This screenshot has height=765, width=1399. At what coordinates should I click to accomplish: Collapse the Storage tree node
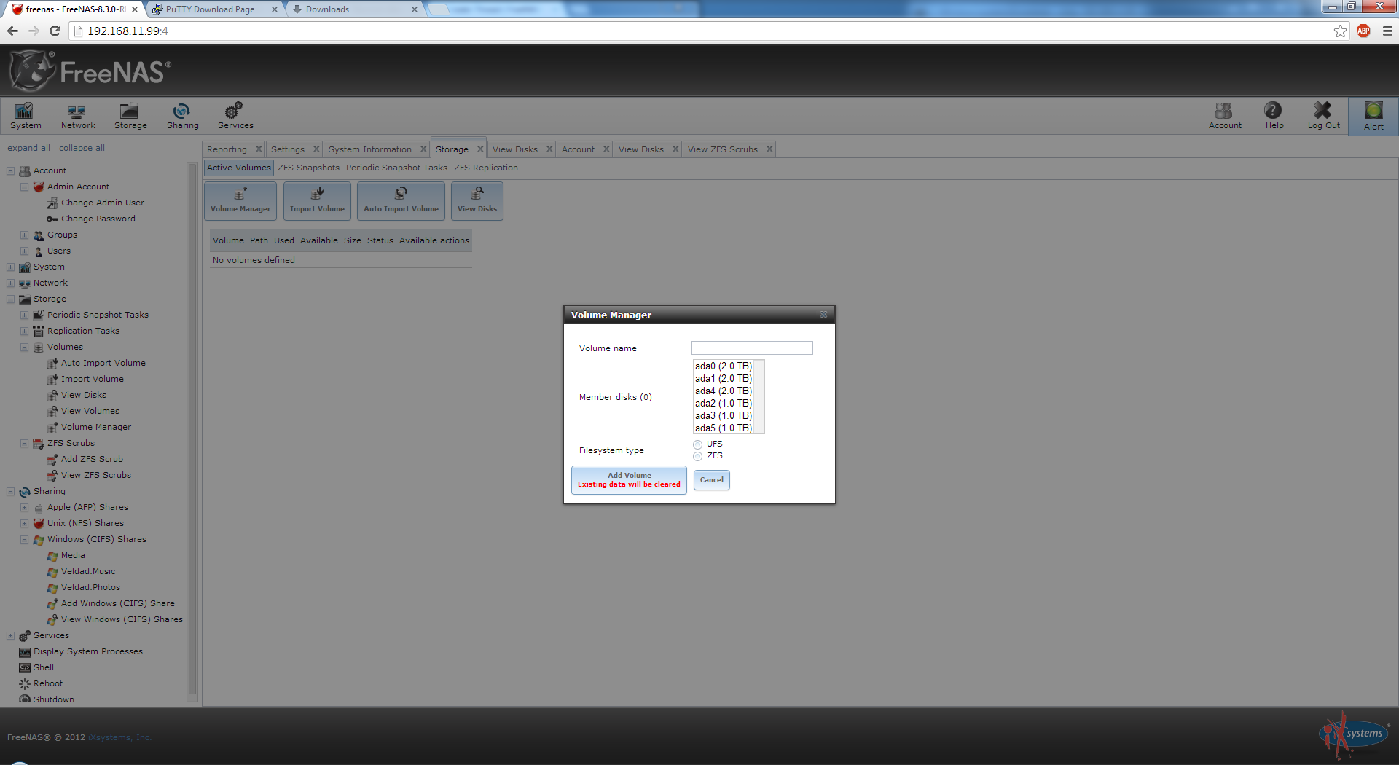[11, 299]
